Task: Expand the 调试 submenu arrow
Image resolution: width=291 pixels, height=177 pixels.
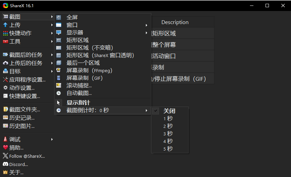Action: pos(52,139)
